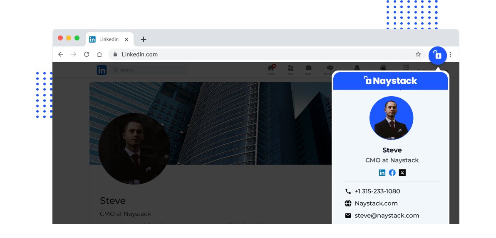Go back with the browser back arrow
This screenshot has height=238, width=496.
point(61,54)
